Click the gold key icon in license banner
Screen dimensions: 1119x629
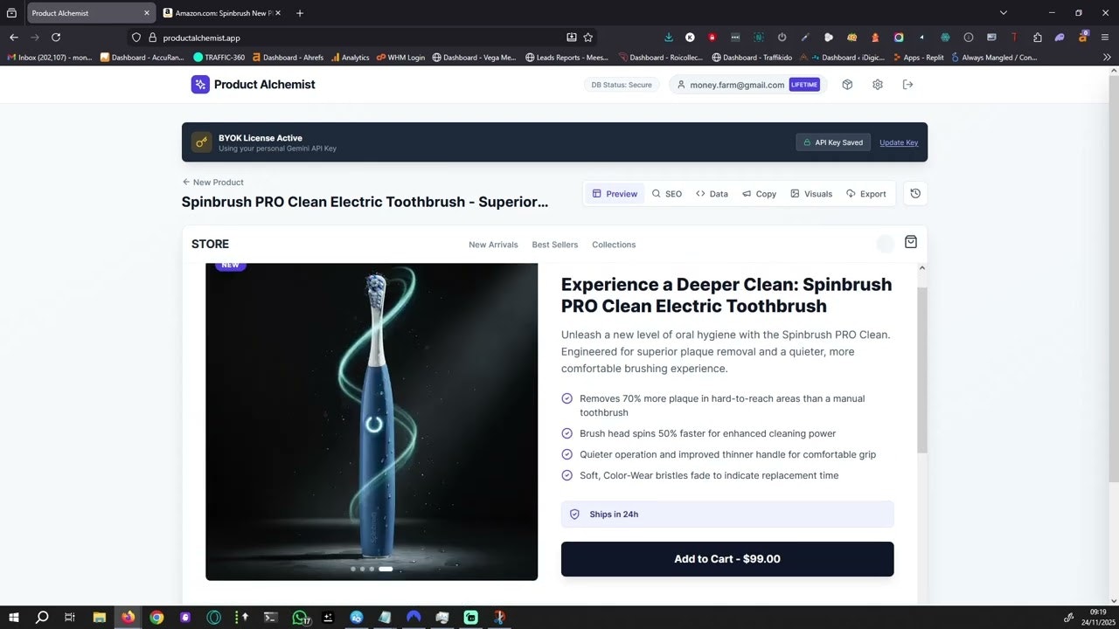pyautogui.click(x=202, y=142)
